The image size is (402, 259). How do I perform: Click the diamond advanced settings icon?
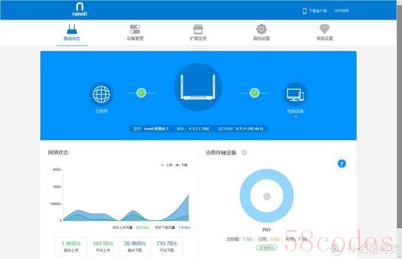(325, 29)
